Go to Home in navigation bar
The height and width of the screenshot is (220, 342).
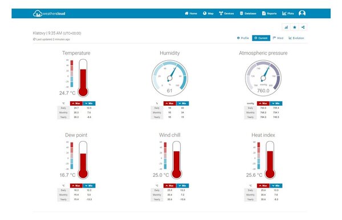tap(191, 14)
